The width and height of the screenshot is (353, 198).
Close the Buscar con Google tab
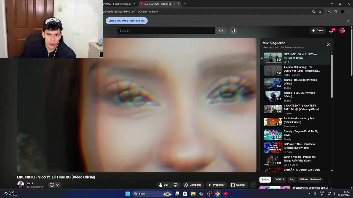point(135,4)
